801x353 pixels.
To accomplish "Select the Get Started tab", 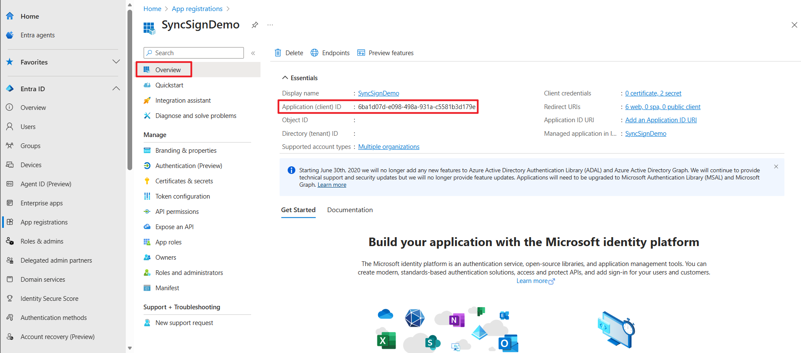I will tap(298, 210).
